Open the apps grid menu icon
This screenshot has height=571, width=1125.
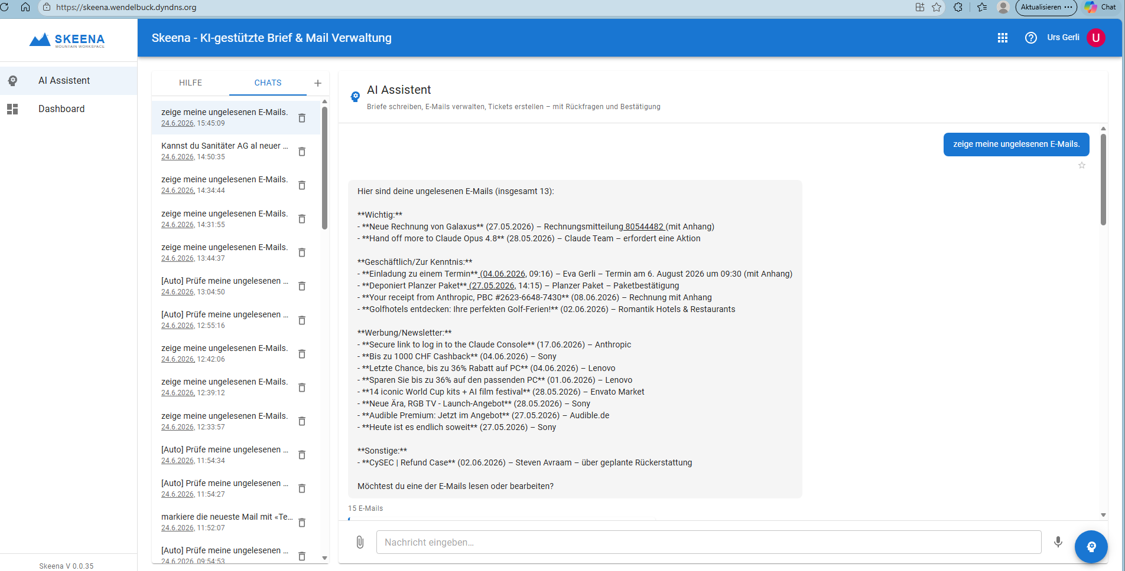(1003, 38)
